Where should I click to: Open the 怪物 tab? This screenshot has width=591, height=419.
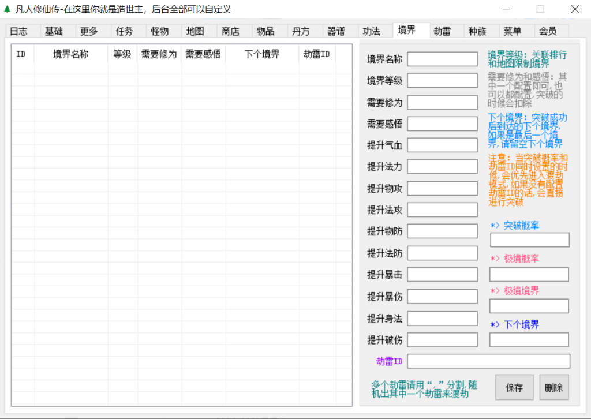(159, 31)
